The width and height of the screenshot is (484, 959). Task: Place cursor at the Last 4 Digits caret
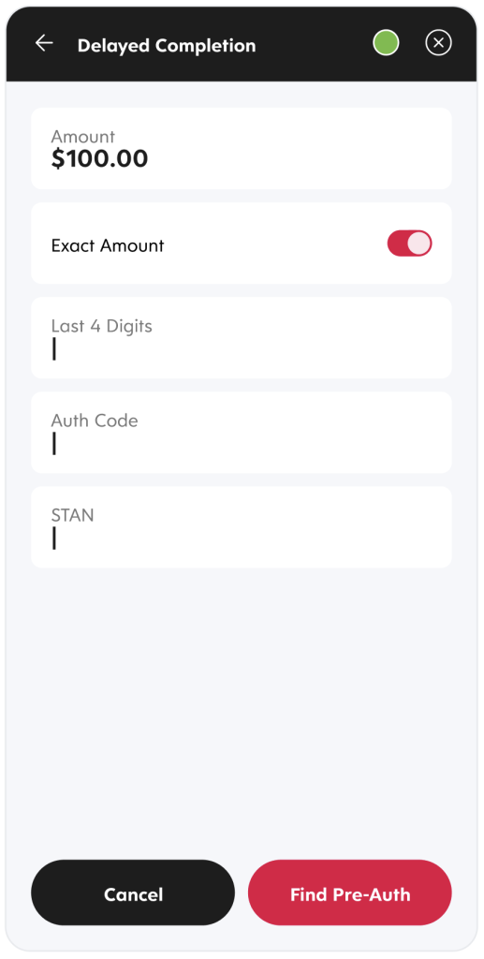pos(54,349)
